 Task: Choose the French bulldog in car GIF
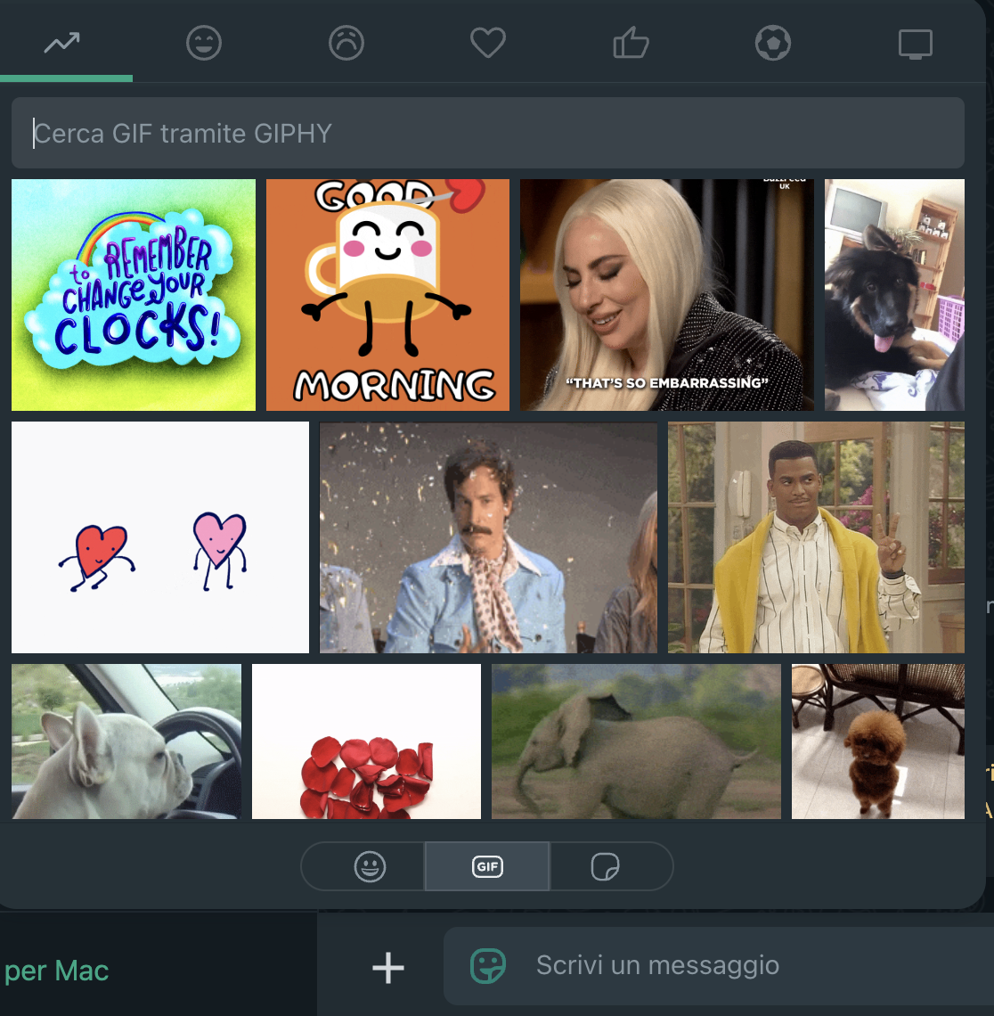pyautogui.click(x=126, y=742)
